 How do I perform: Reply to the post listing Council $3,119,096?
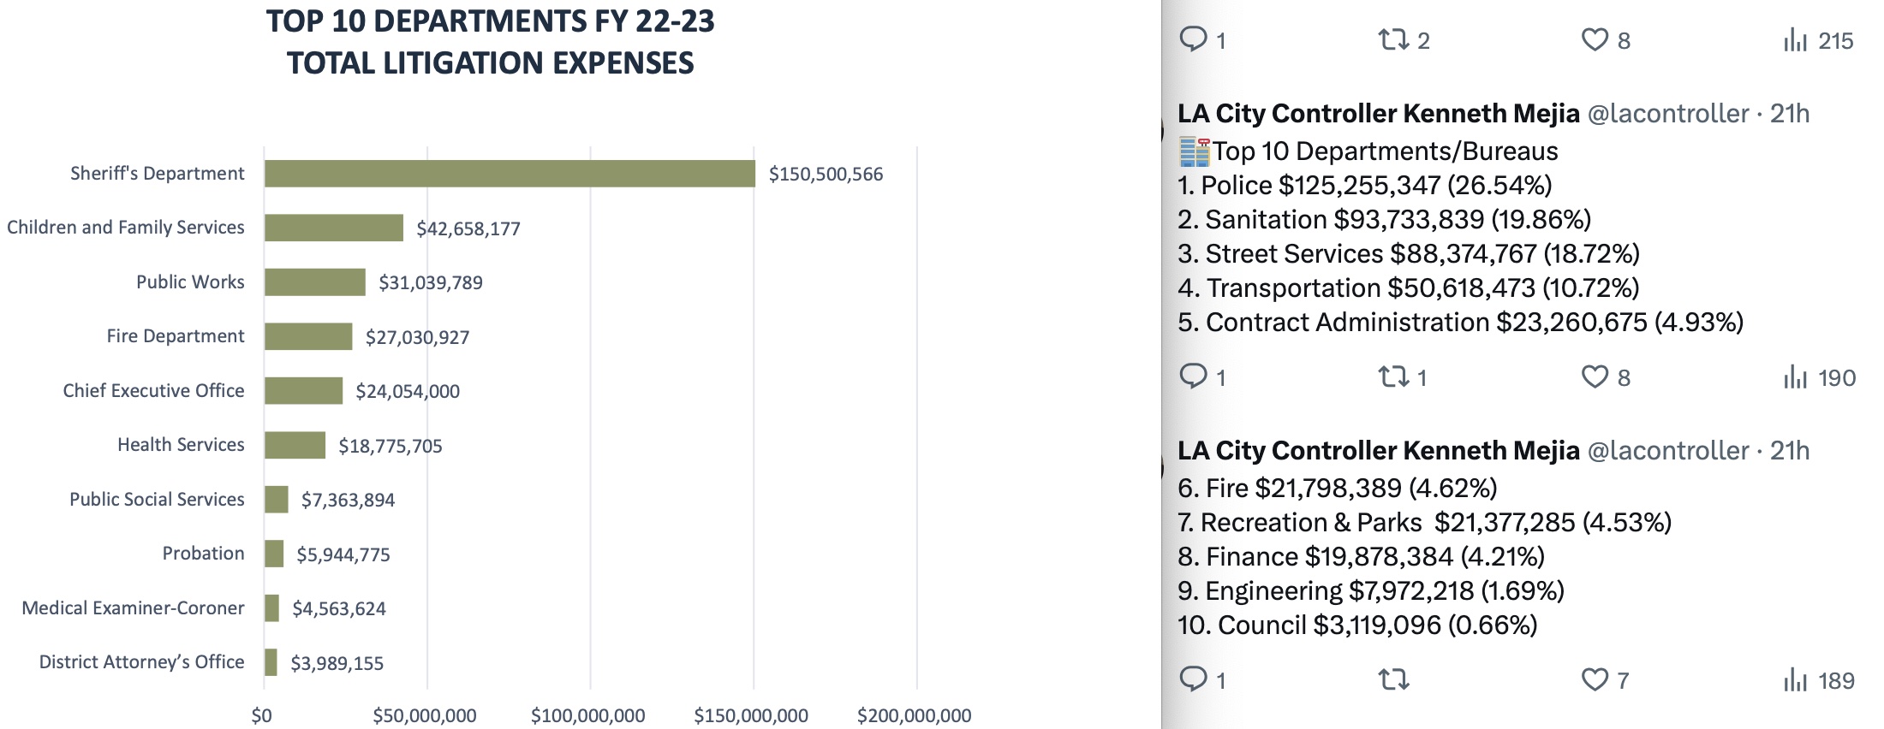pos(1193,679)
